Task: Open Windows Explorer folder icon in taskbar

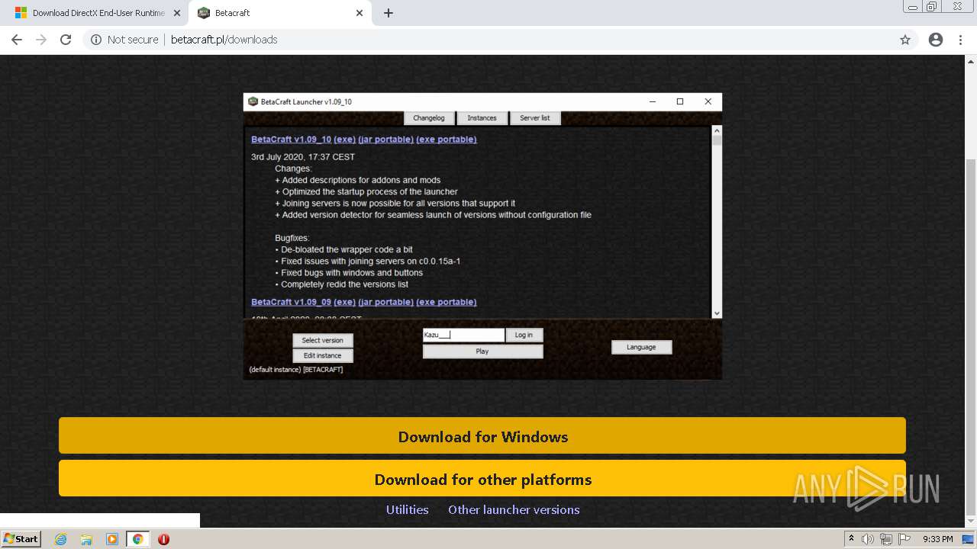Action: coord(86,539)
